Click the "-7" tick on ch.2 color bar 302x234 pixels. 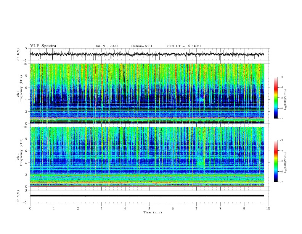pyautogui.click(x=281, y=182)
